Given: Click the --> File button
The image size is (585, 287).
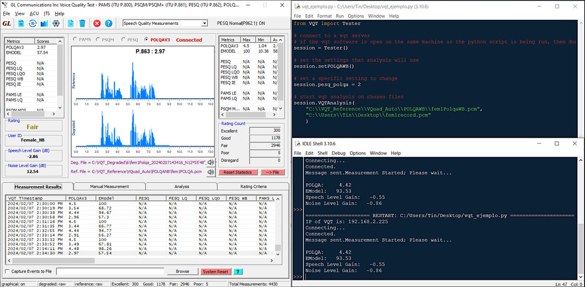Looking at the screenshot, I should (273, 172).
